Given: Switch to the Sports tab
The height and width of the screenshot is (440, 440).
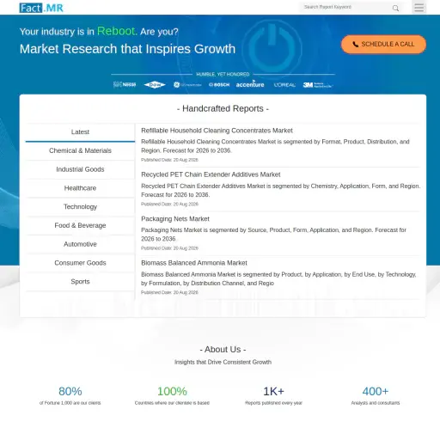Looking at the screenshot, I should tap(80, 282).
